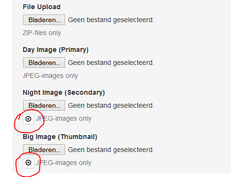Select 'Geen bestand geselecteerd' next to Night Image
Image resolution: width=231 pixels, height=177 pixels.
point(111,106)
